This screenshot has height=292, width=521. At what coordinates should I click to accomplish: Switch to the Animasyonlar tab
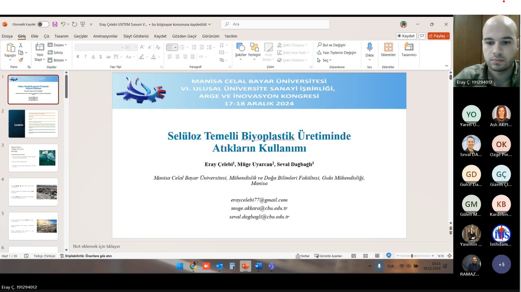pos(105,36)
